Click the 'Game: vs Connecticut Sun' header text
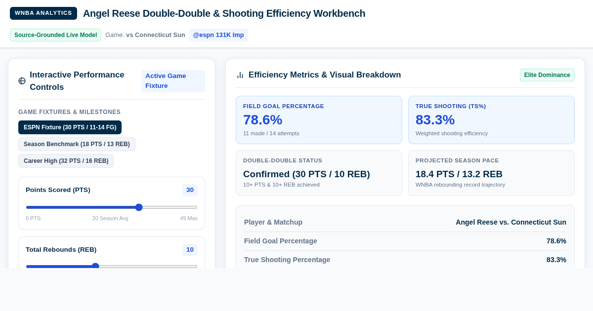593x311 pixels. point(145,35)
